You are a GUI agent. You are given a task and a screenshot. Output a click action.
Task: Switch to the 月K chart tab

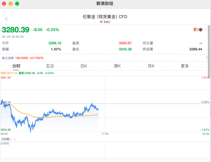151,66
